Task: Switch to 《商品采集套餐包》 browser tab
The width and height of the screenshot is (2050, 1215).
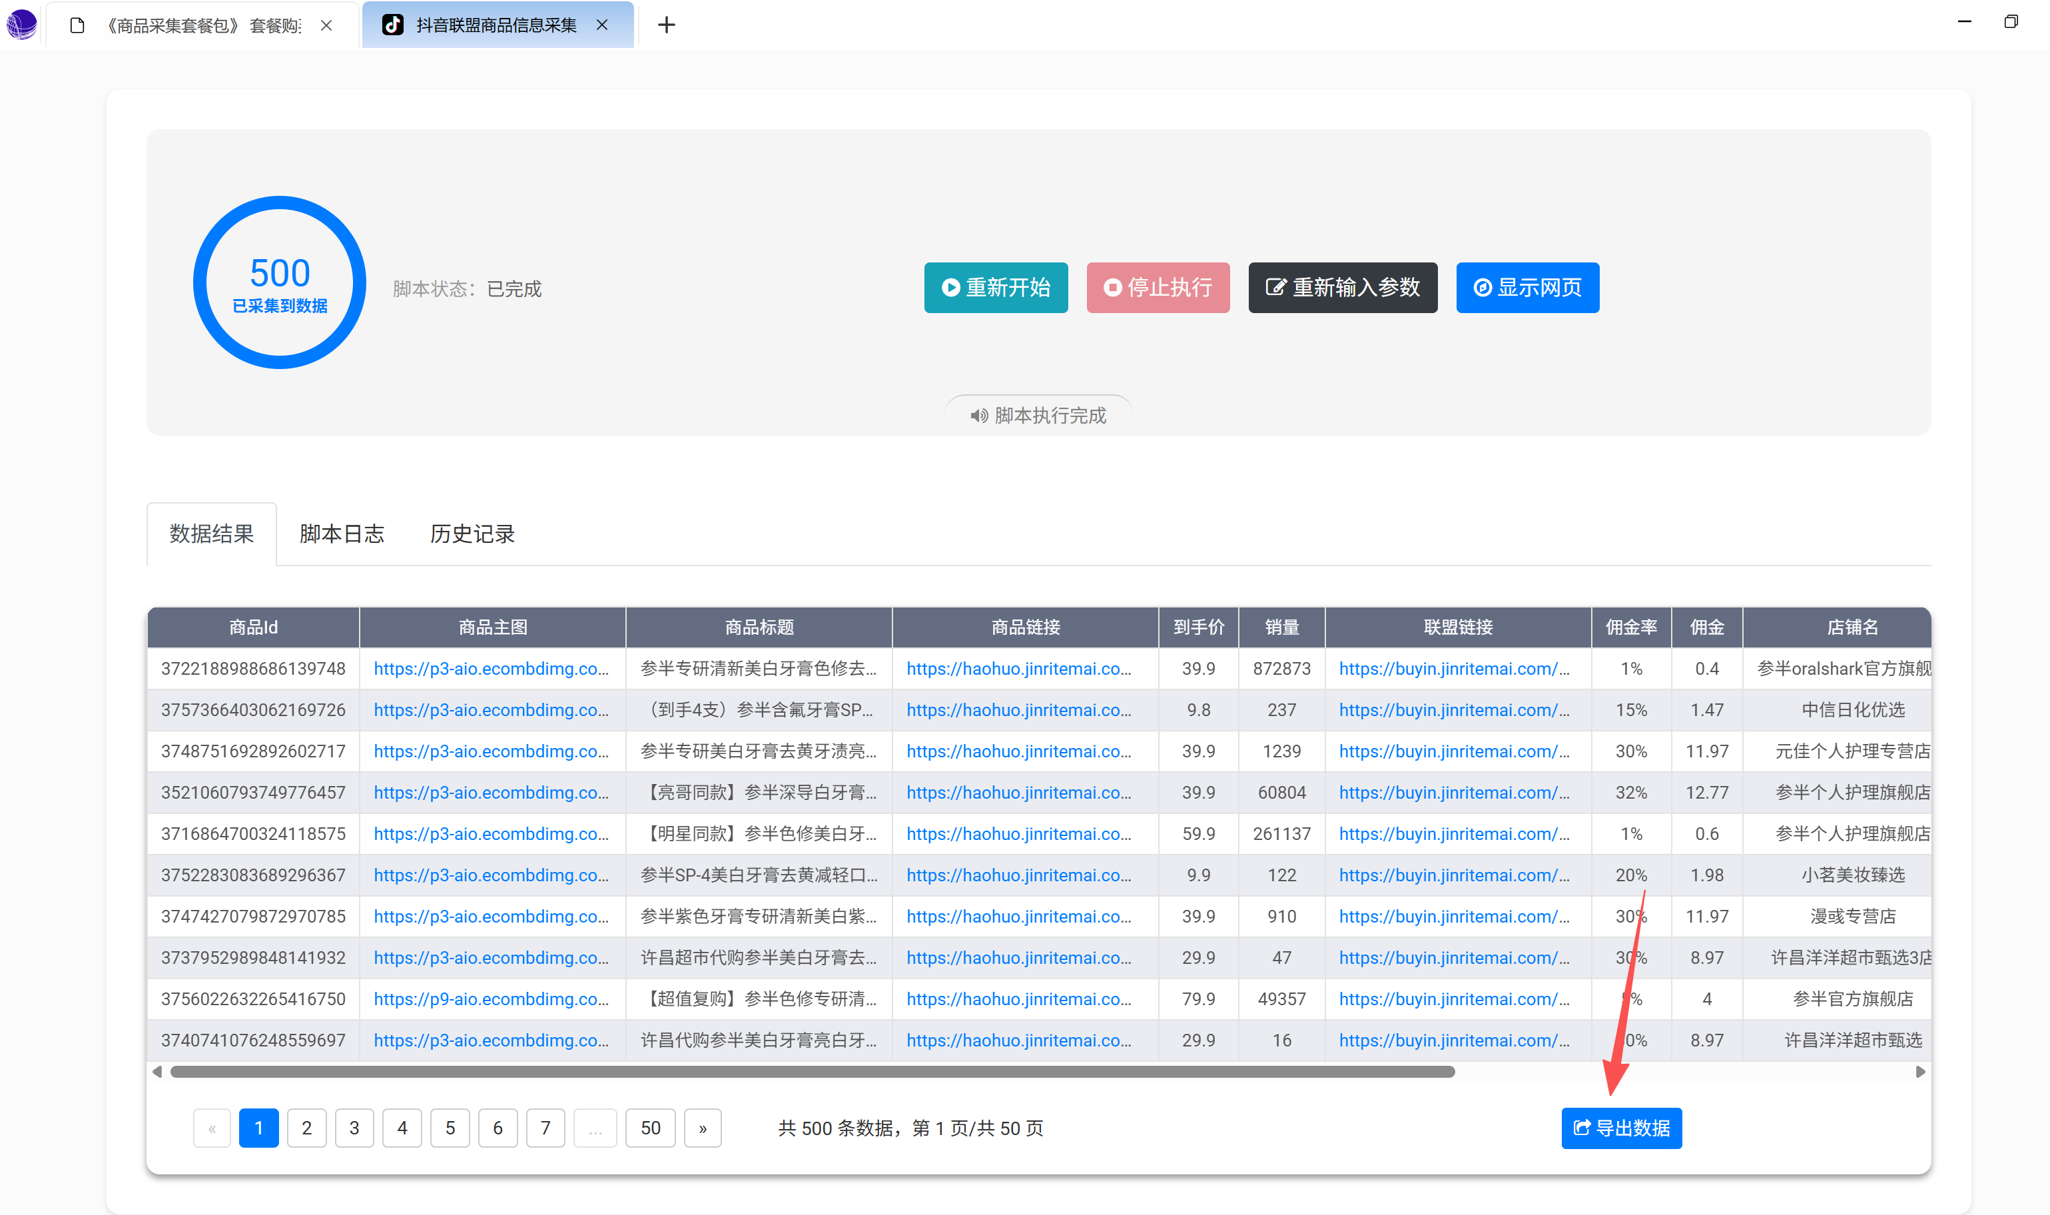Action: (x=203, y=25)
